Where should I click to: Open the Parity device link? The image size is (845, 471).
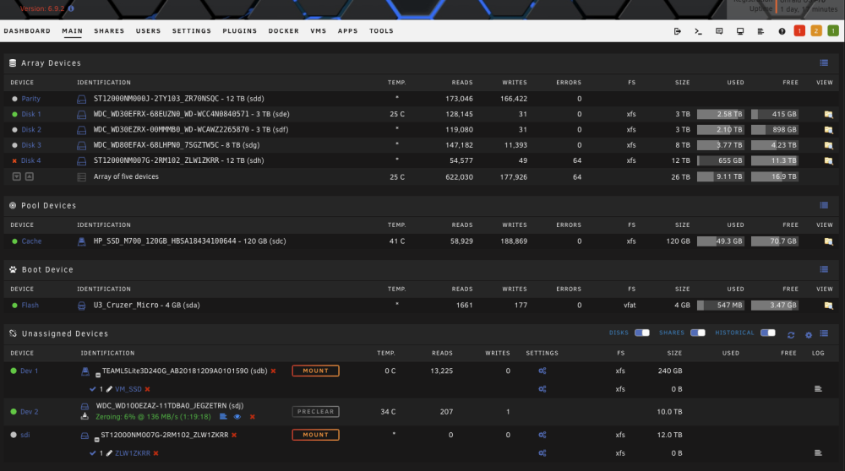(x=30, y=99)
